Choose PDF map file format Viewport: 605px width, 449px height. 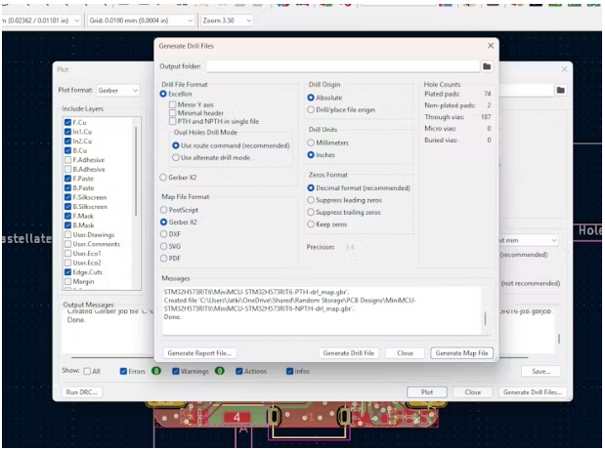163,259
